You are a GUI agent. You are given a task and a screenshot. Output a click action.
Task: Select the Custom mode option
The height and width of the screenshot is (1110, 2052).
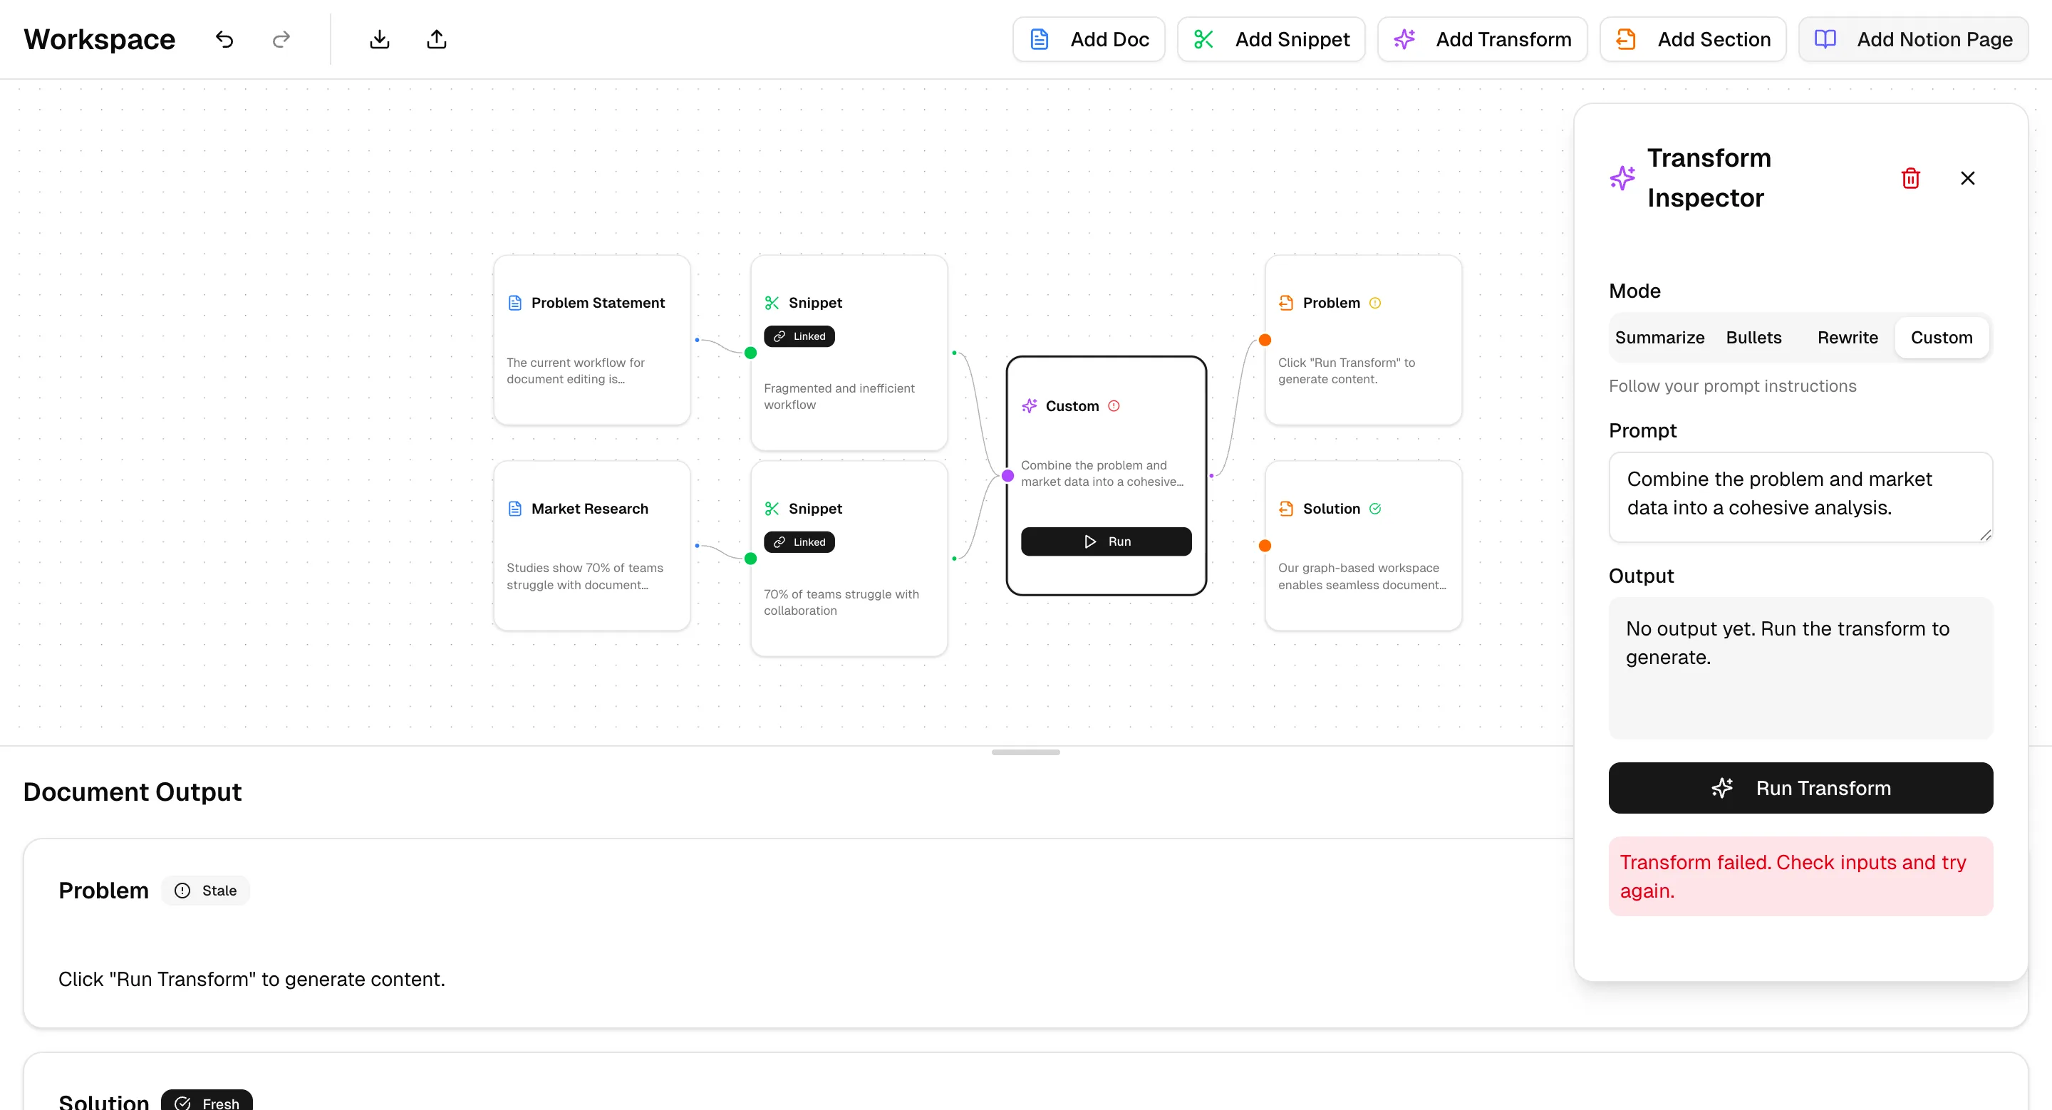(1942, 338)
